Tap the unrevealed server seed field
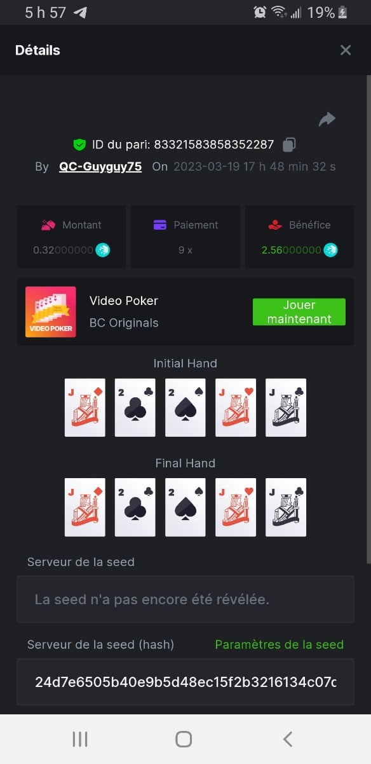This screenshot has height=764, width=371. coord(185,599)
